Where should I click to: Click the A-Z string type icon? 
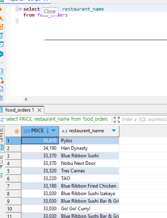tap(65, 131)
